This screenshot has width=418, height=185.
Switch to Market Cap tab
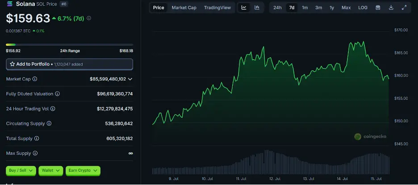[x=184, y=8]
